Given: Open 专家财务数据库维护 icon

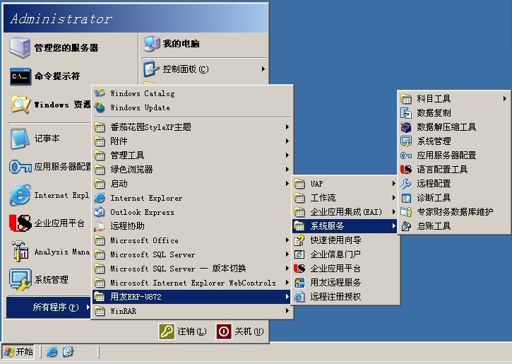Looking at the screenshot, I should (406, 212).
